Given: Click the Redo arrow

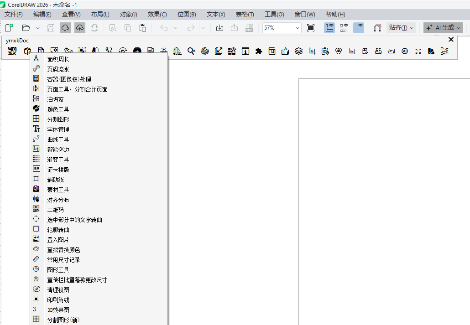Looking at the screenshot, I should click(x=191, y=28).
